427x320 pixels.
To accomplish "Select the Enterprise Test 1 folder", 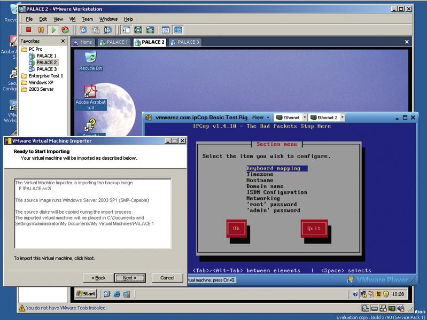I will tap(42, 76).
